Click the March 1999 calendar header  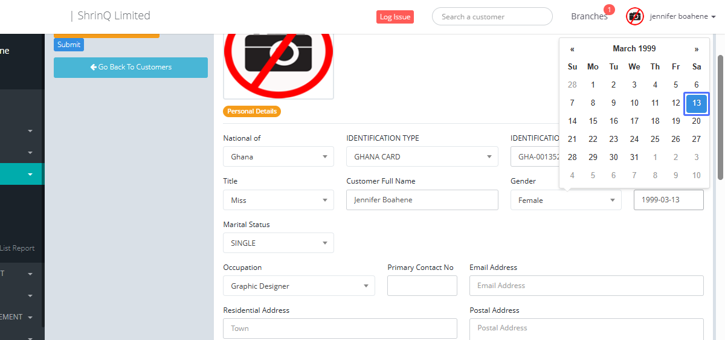[x=634, y=49]
